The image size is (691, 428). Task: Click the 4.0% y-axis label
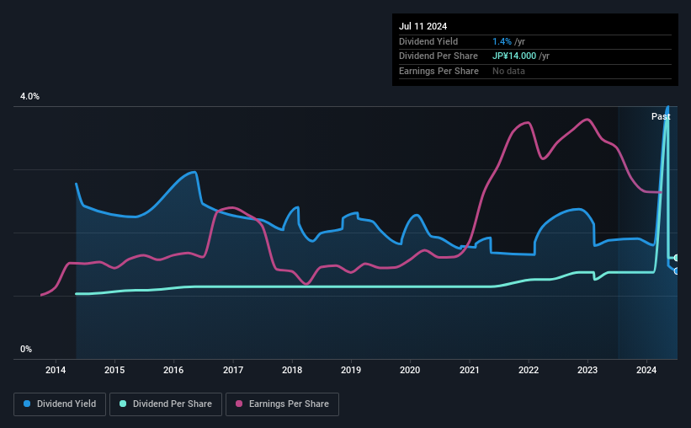29,97
